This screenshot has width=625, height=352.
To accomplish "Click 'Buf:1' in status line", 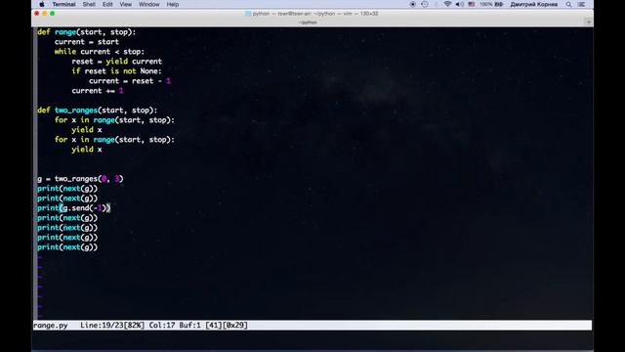I will coord(189,326).
